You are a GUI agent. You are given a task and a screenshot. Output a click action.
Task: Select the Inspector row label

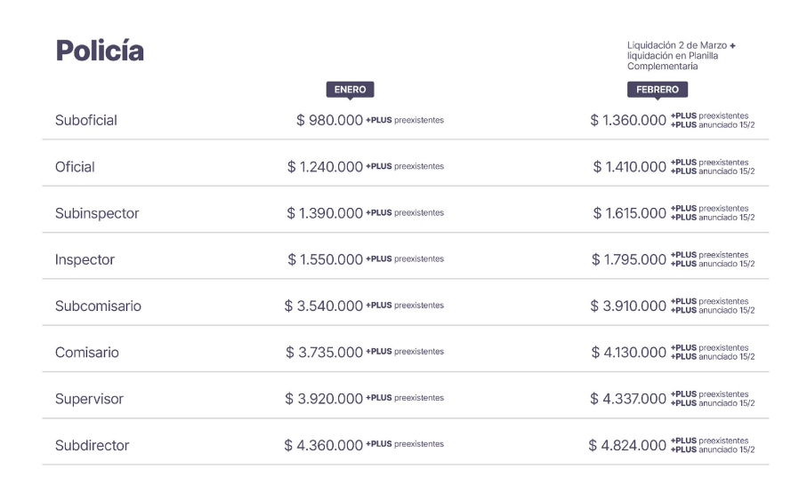[x=85, y=259]
